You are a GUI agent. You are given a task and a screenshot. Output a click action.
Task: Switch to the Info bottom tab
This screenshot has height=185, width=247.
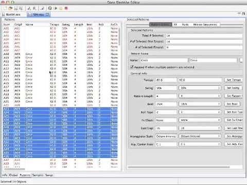[5, 175]
